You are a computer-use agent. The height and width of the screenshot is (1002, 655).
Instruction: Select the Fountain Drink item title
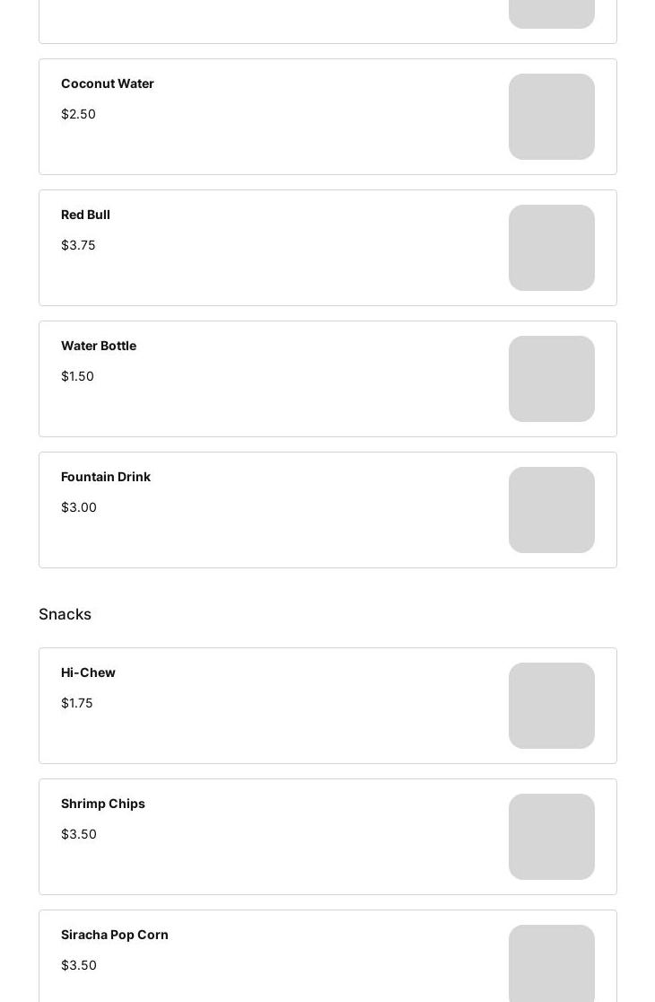[106, 477]
